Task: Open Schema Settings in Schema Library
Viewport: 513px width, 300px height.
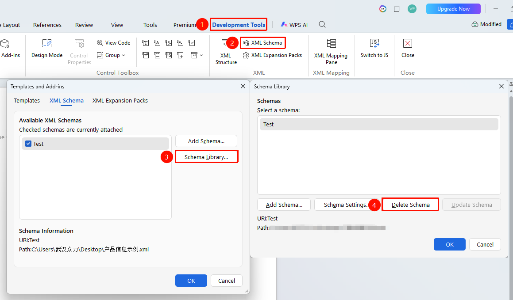Action: point(344,205)
